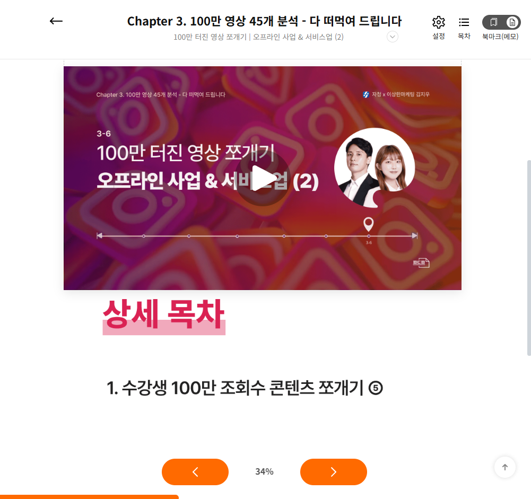Viewport: 531px width, 499px height.
Task: Go to the previous page with the orange button
Action: tap(195, 471)
